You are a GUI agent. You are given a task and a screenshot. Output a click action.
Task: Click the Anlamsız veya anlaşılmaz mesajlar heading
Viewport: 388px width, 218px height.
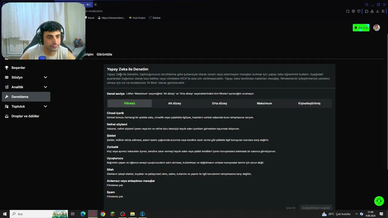[131, 181]
